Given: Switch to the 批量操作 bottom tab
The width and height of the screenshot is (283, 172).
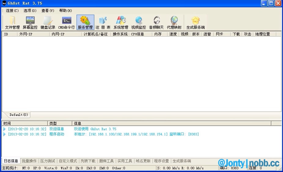Looking at the screenshot, I should pyautogui.click(x=29, y=161).
